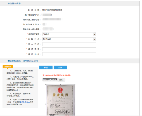Click the 营业执照 preview image
Viewport: 142px width, 116px height.
pyautogui.click(x=60, y=100)
